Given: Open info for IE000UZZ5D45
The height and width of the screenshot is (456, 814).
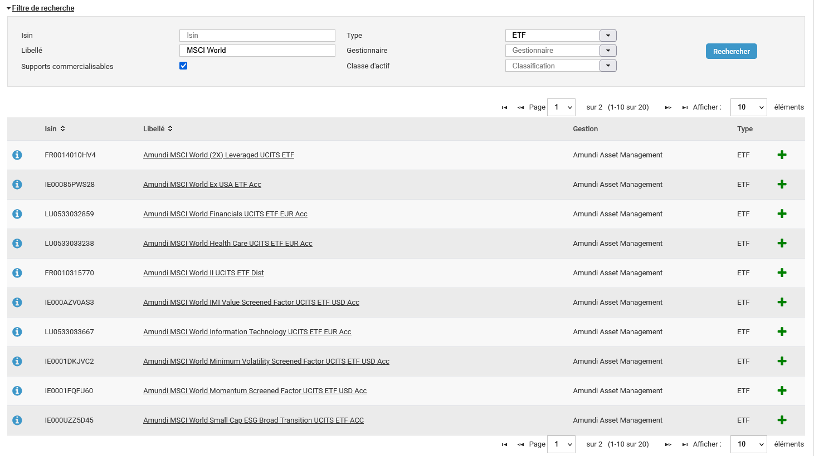Looking at the screenshot, I should tap(17, 420).
